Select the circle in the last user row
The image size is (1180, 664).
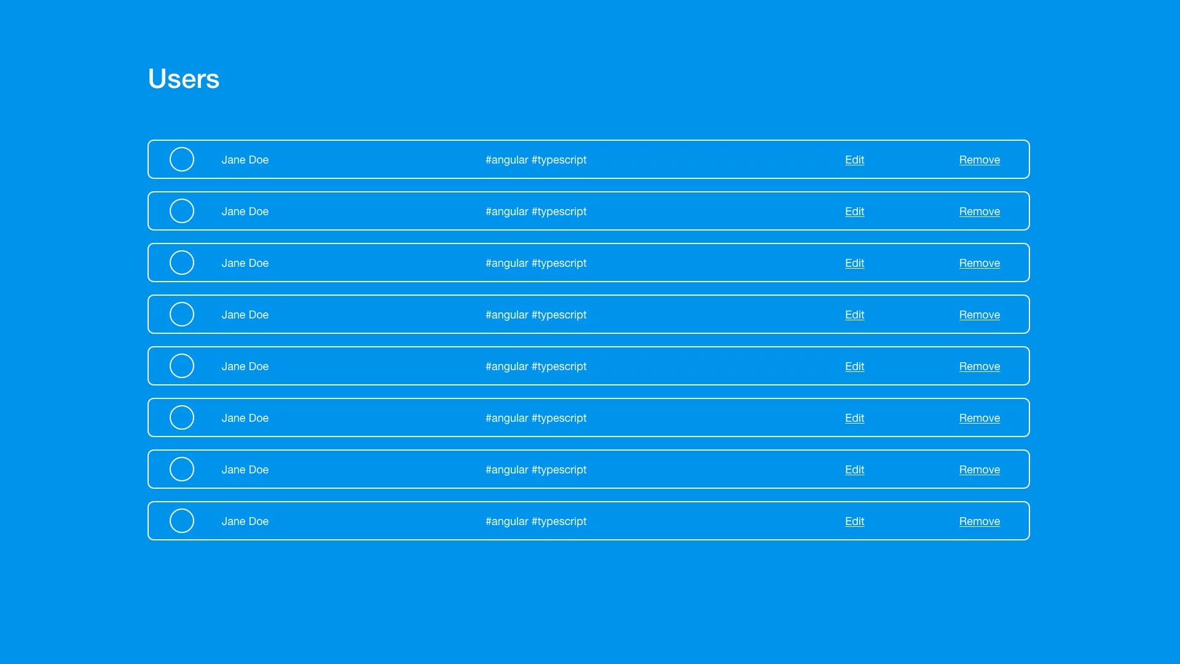pyautogui.click(x=182, y=521)
